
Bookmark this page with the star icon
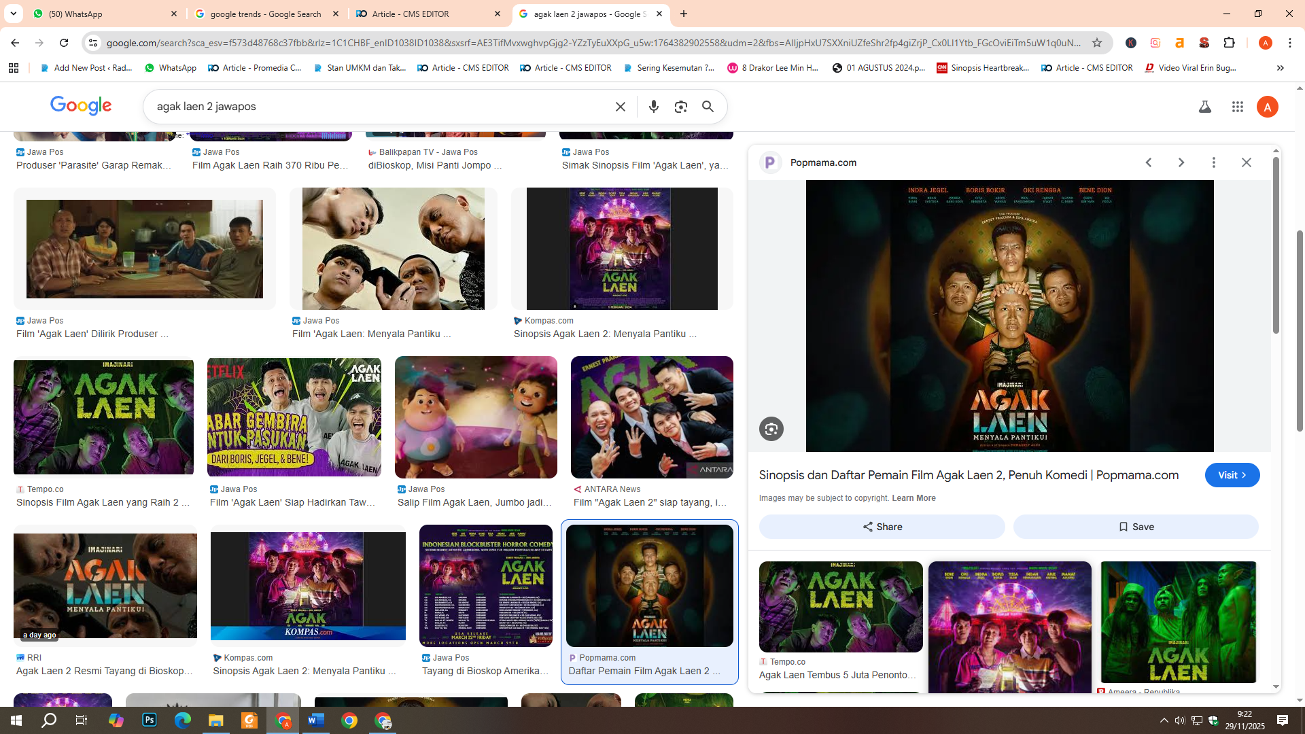(1097, 43)
